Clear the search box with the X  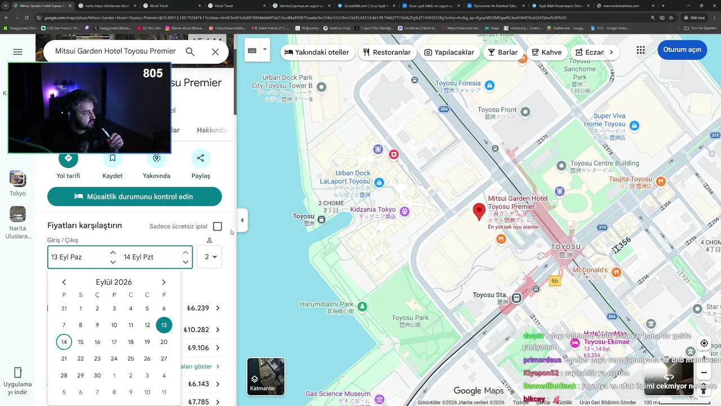point(215,52)
